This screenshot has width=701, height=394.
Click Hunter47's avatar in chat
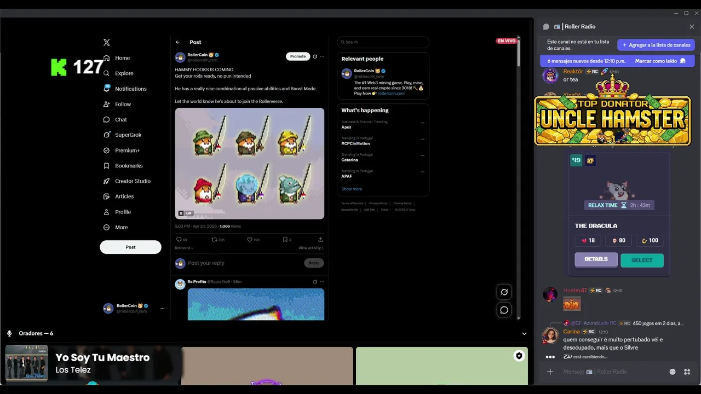pos(550,294)
